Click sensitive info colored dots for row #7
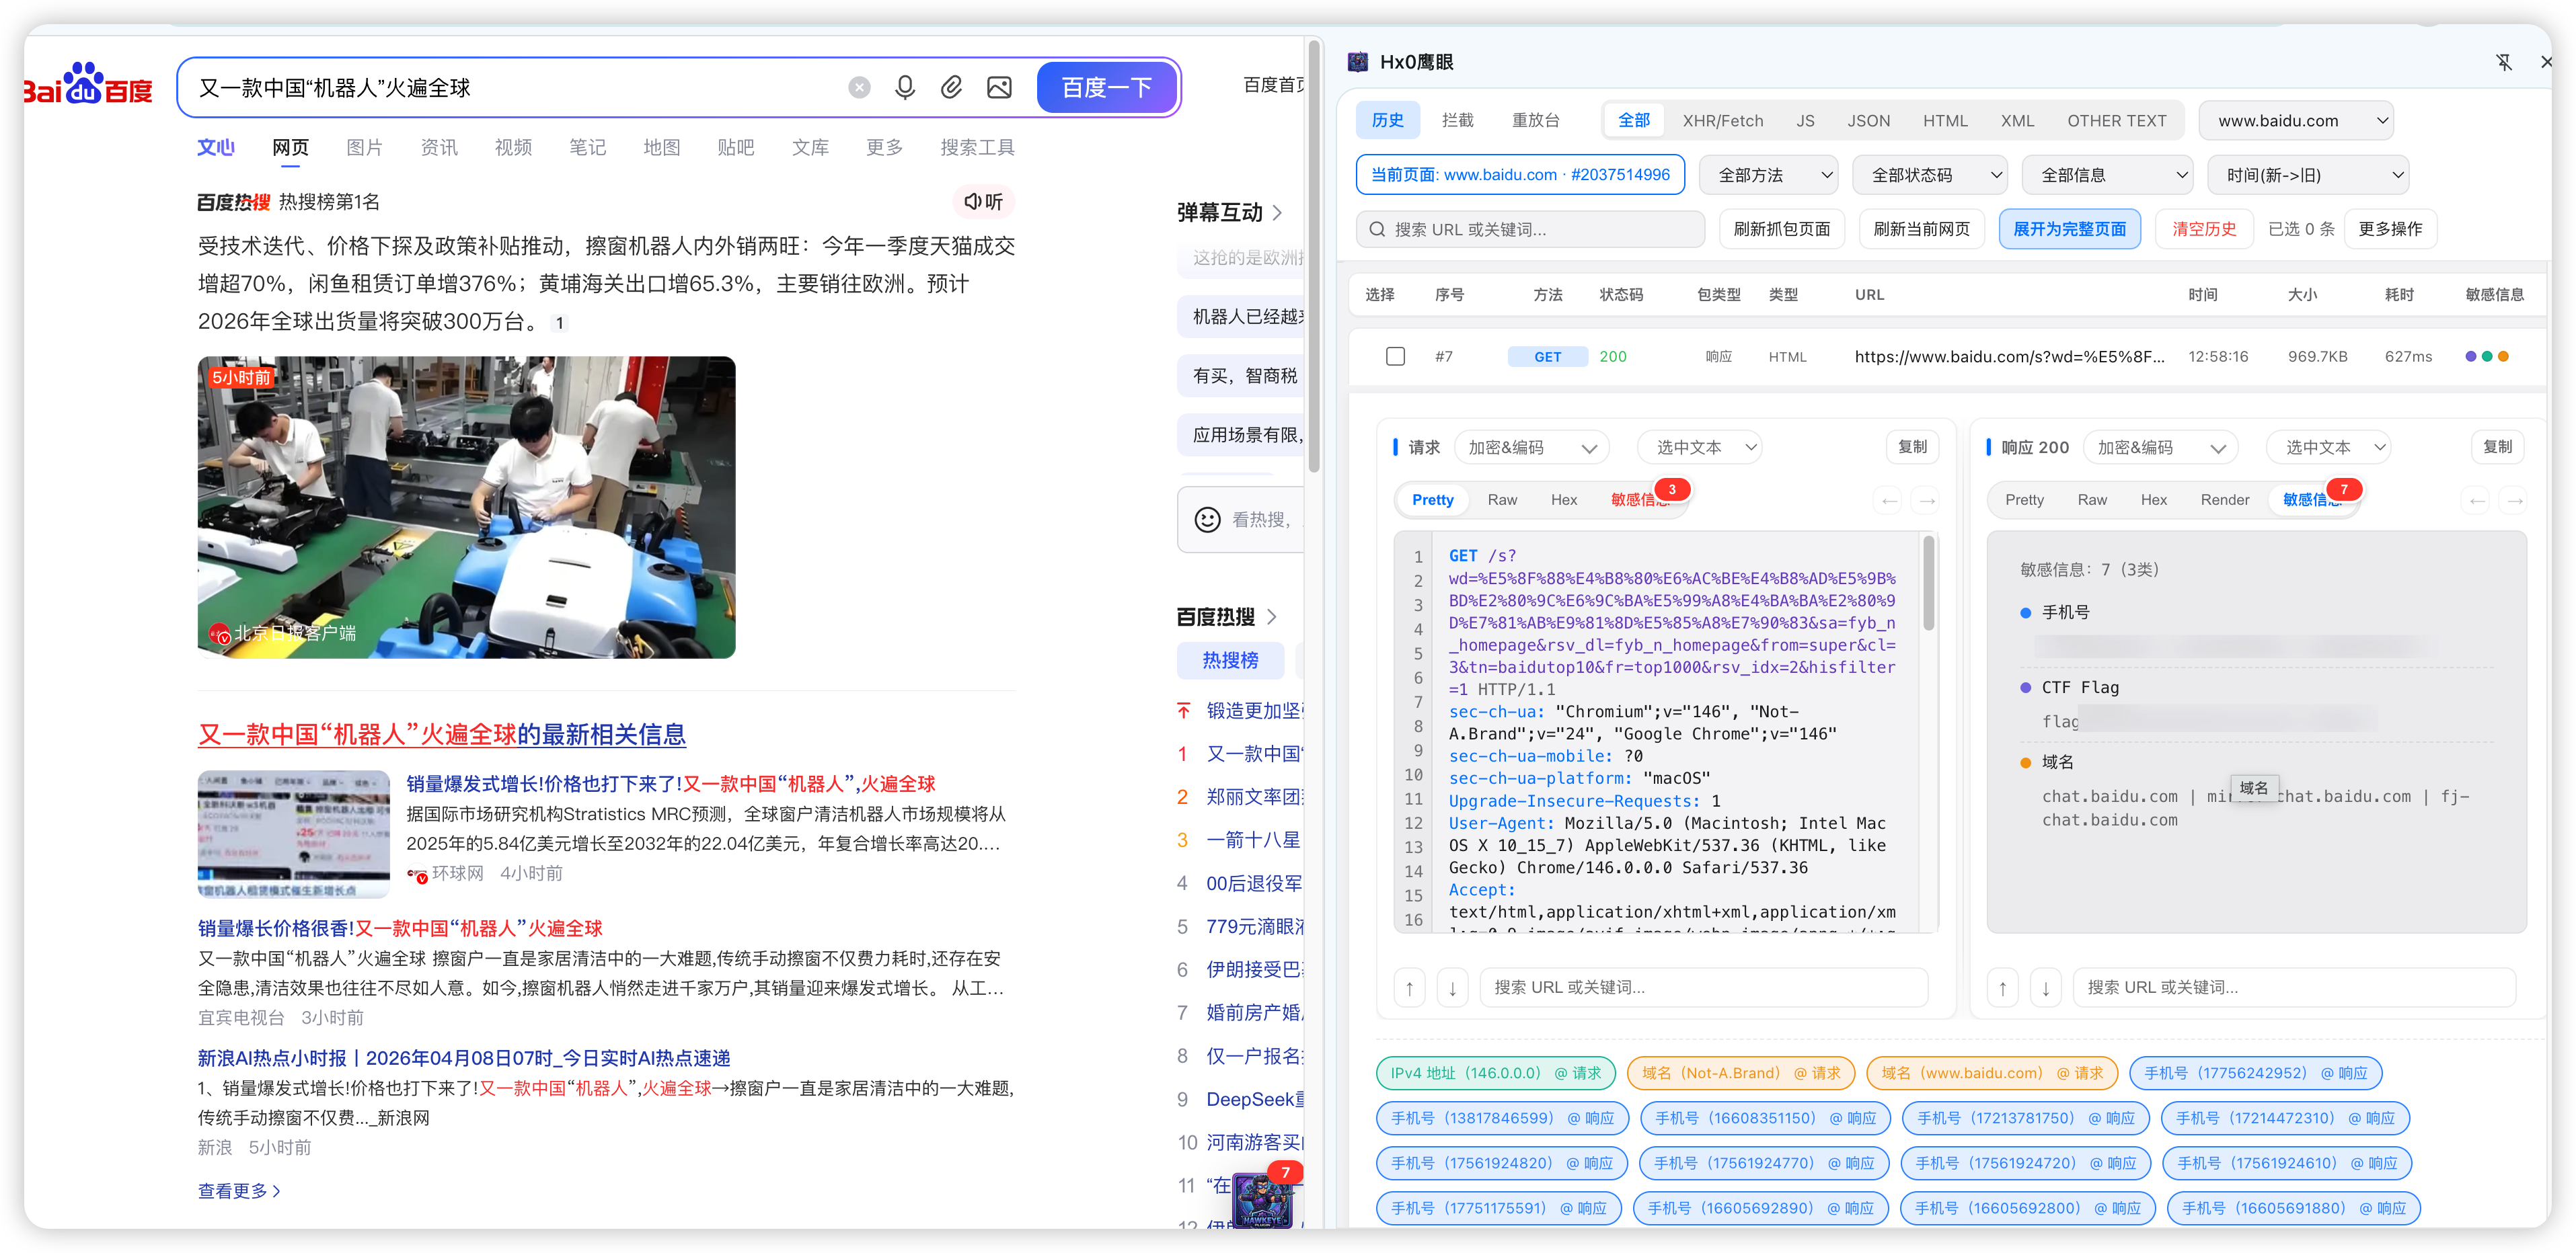The height and width of the screenshot is (1253, 2576). click(2486, 357)
